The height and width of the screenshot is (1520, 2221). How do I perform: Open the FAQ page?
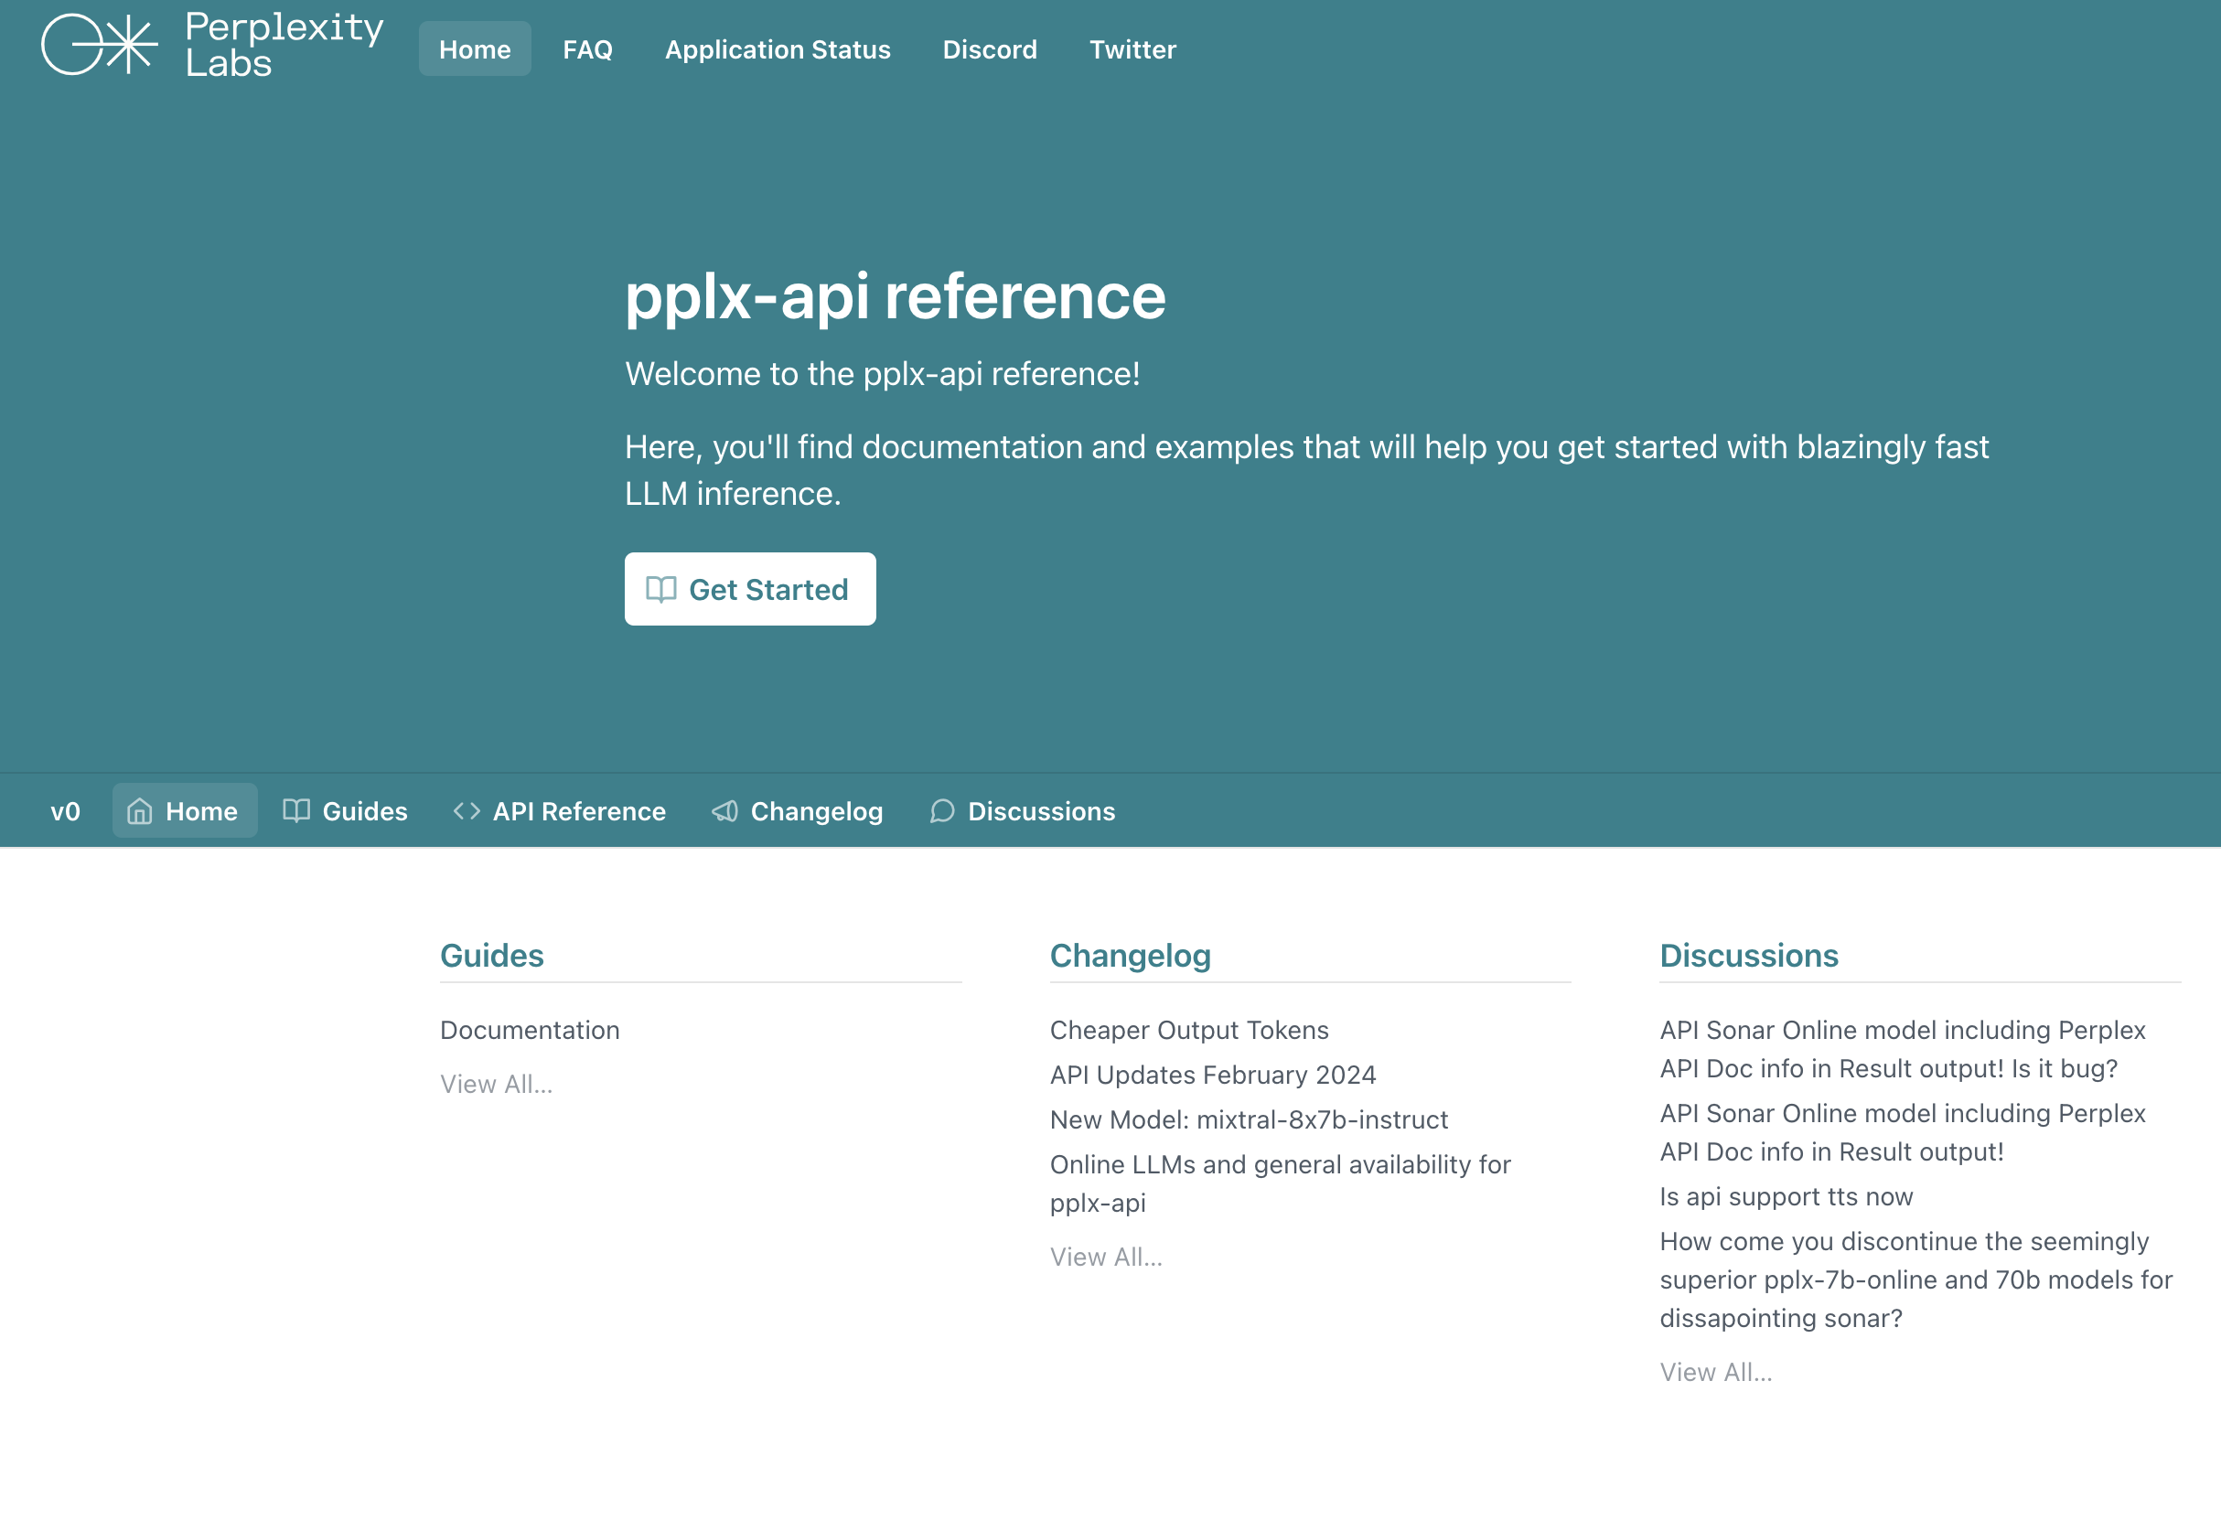pos(588,48)
